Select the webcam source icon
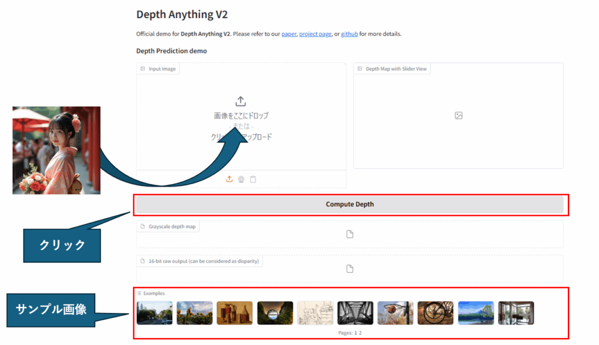Image resolution: width=599 pixels, height=345 pixels. point(241,179)
